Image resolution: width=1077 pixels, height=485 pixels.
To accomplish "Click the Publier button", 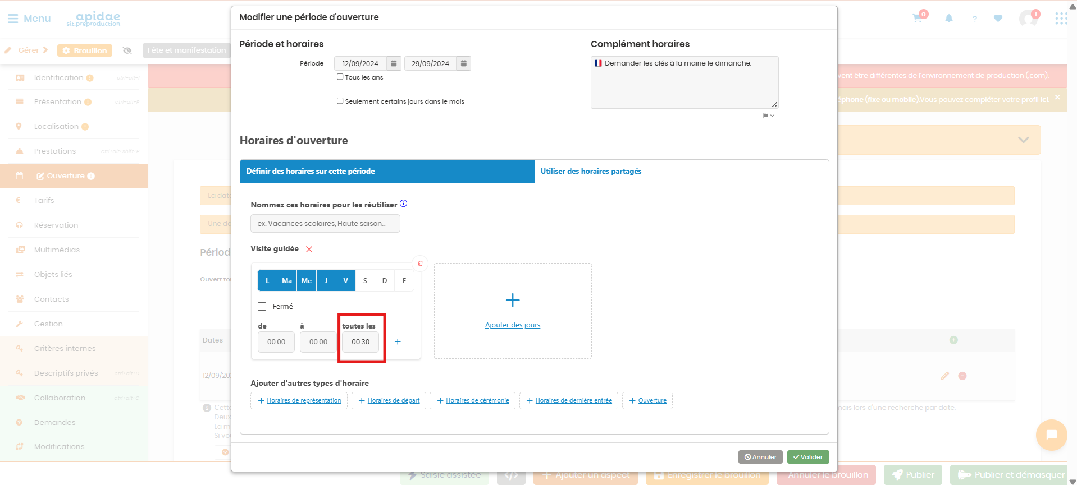I will pyautogui.click(x=914, y=475).
